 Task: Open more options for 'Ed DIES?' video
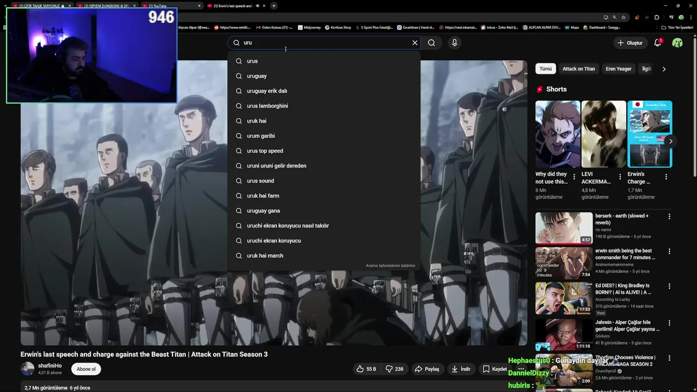669,286
